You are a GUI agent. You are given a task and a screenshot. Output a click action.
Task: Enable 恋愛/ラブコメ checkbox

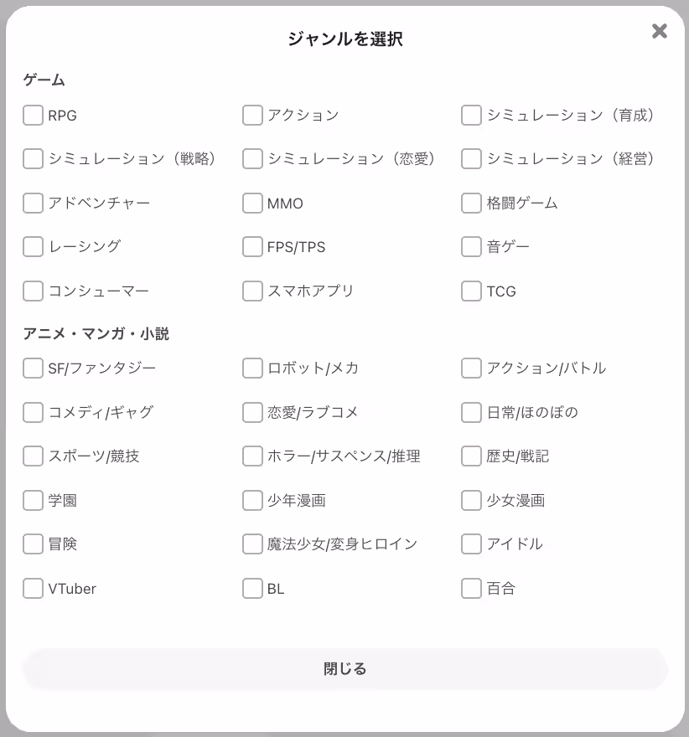point(251,412)
